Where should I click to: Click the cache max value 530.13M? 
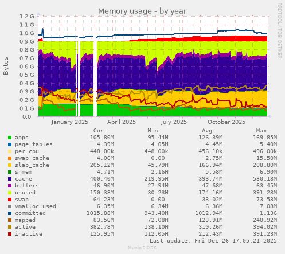(x=265, y=179)
